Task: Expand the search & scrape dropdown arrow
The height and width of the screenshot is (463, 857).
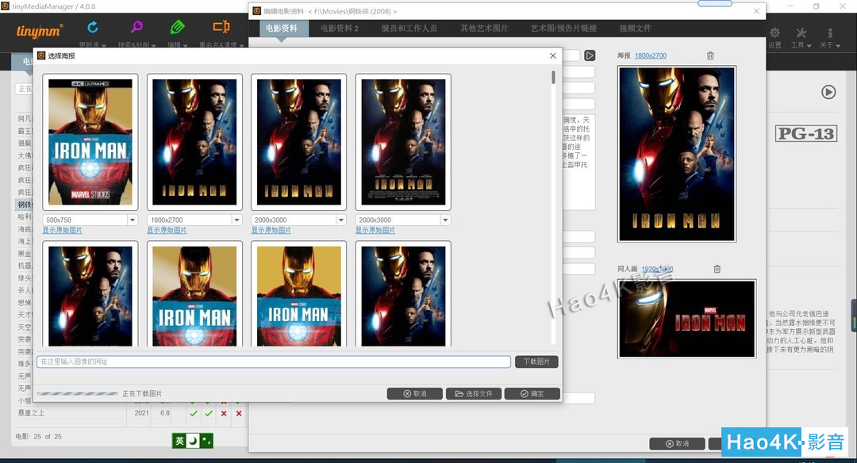Action: pos(153,46)
